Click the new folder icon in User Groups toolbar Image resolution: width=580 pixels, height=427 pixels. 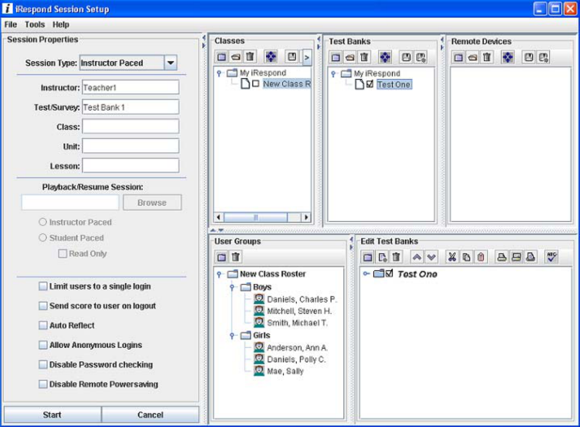click(221, 257)
